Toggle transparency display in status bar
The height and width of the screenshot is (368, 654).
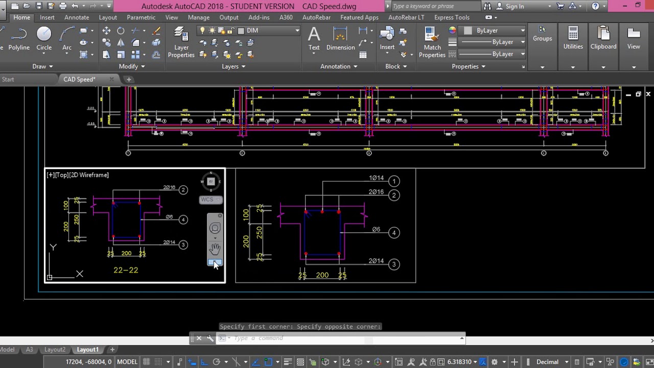coord(300,362)
